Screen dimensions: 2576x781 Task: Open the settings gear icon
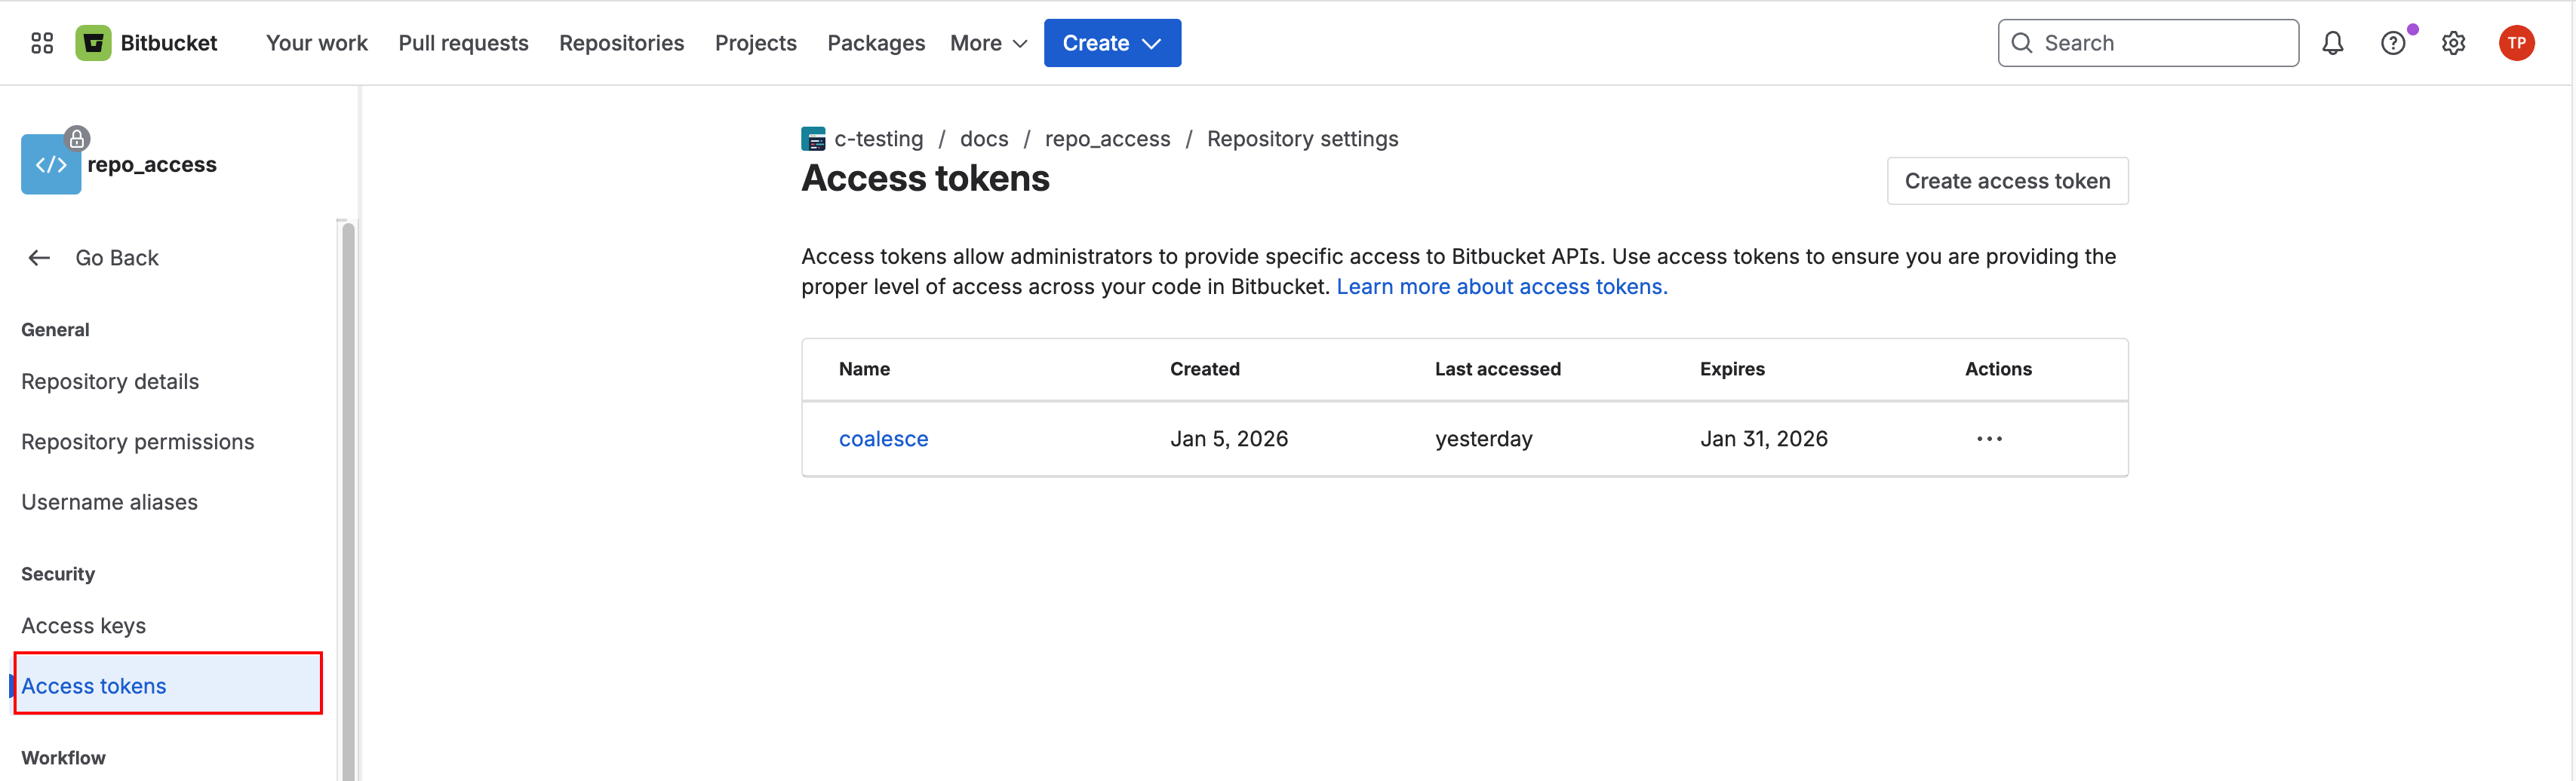click(2453, 43)
